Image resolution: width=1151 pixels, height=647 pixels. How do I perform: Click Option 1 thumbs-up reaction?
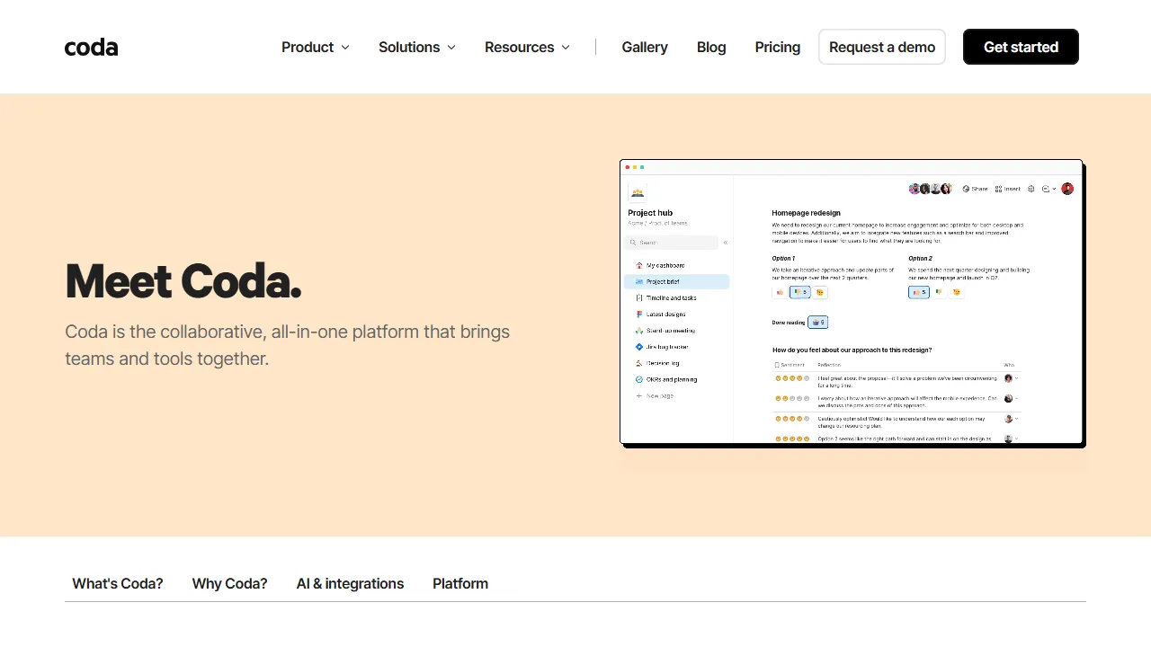tap(780, 292)
